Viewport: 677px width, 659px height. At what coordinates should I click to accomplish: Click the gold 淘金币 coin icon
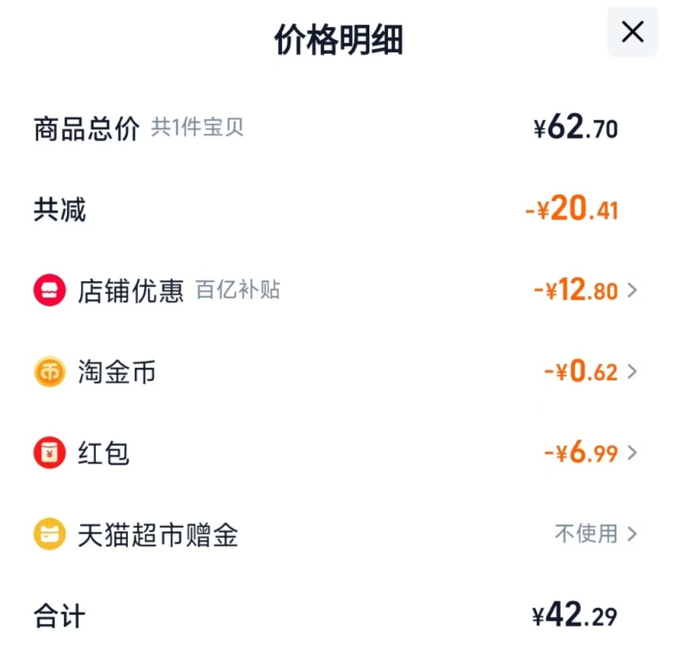click(49, 371)
